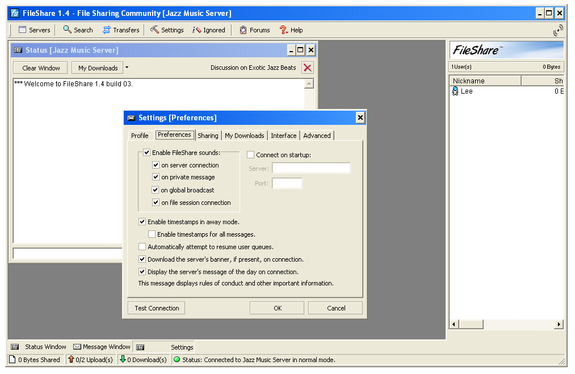
Task: Click the Help question mark icon
Action: 284,30
